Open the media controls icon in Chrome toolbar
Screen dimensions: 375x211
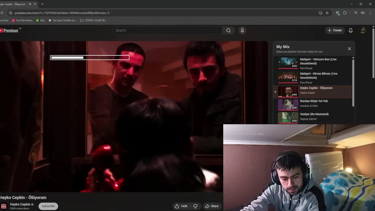356,13
